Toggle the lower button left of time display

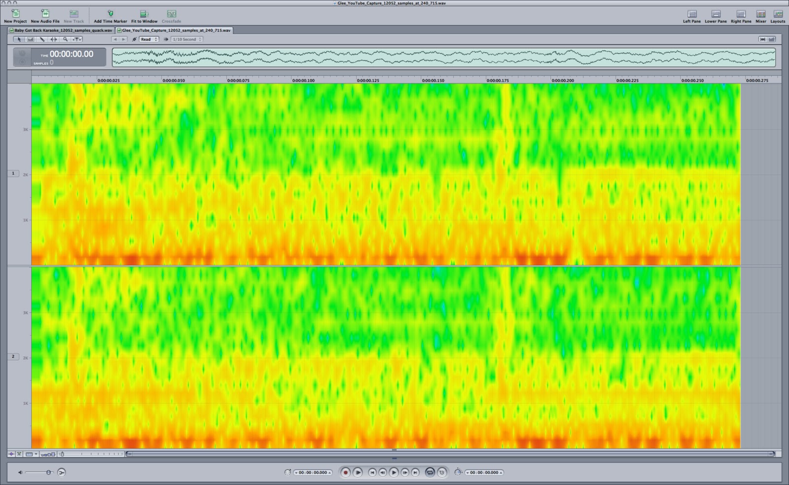(x=22, y=62)
